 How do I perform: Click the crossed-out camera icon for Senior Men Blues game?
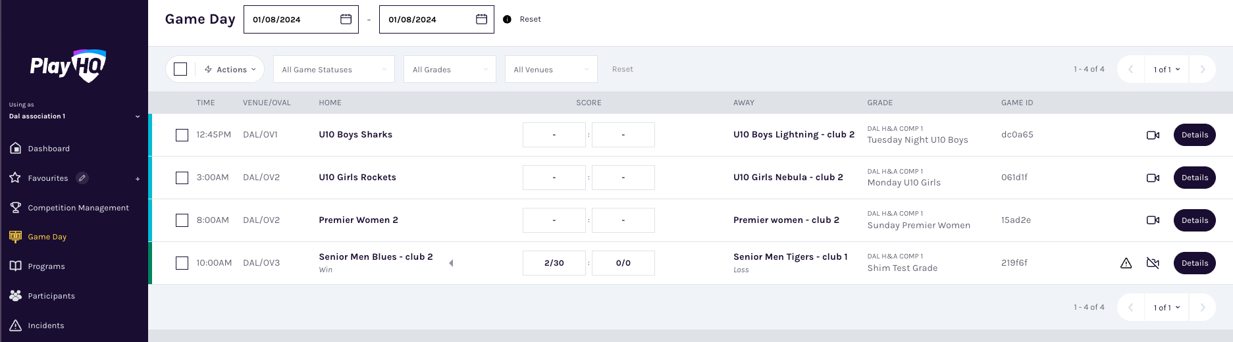[1153, 263]
